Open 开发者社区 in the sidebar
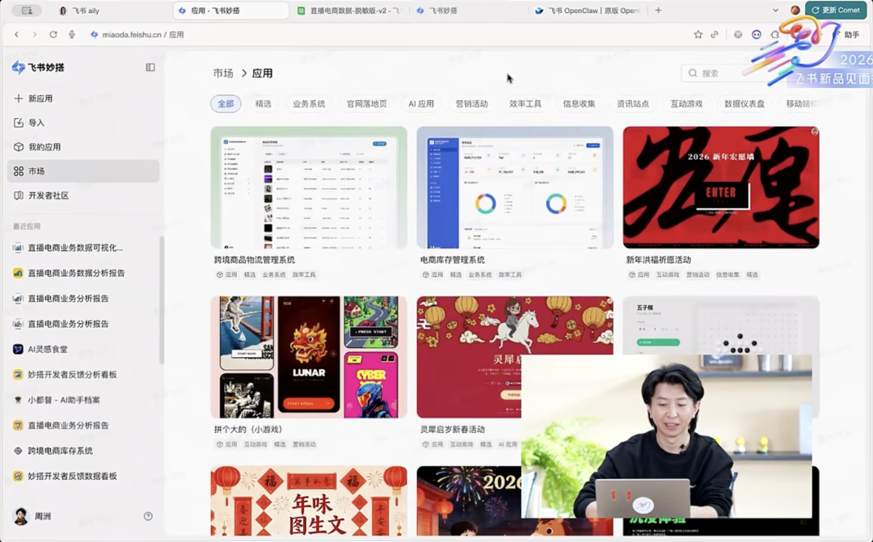 pyautogui.click(x=48, y=195)
